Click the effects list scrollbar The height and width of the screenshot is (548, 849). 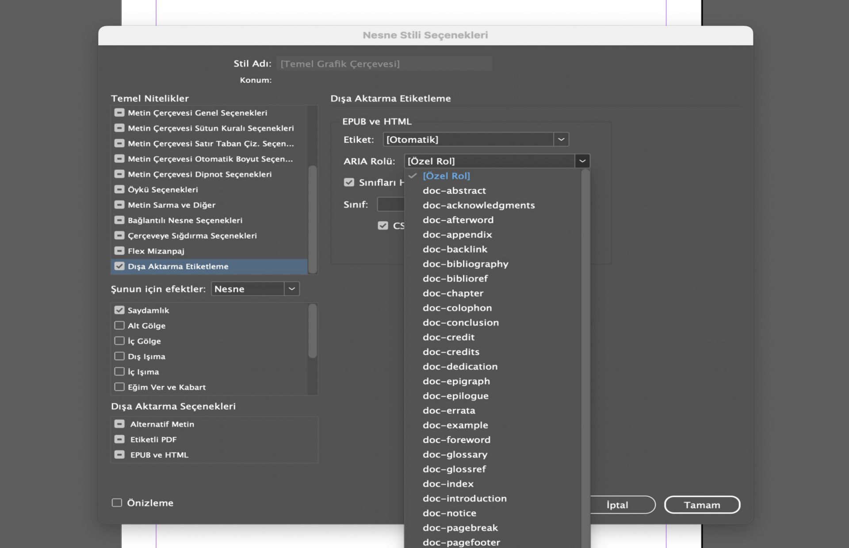coord(313,331)
